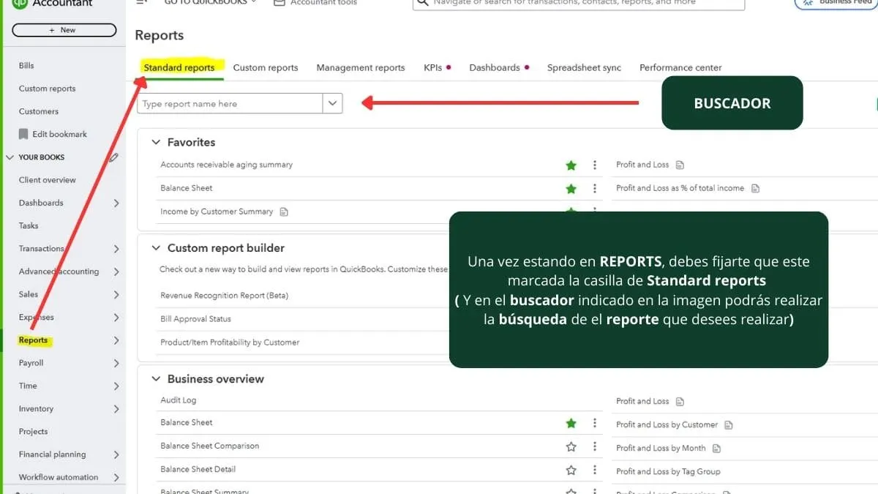Screen dimensions: 878x494
Task: Open the KPIs tab
Action: (x=433, y=67)
